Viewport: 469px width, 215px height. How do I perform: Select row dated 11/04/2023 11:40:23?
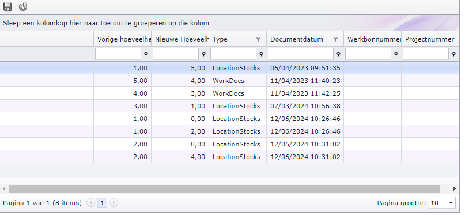[229, 81]
